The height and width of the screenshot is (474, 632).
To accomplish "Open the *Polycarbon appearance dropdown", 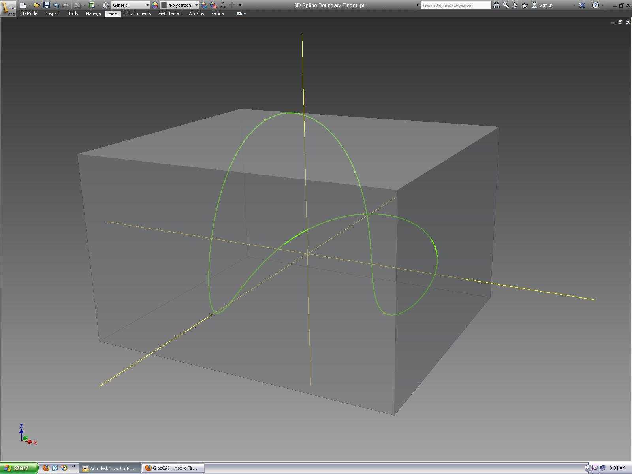I will pyautogui.click(x=179, y=5).
